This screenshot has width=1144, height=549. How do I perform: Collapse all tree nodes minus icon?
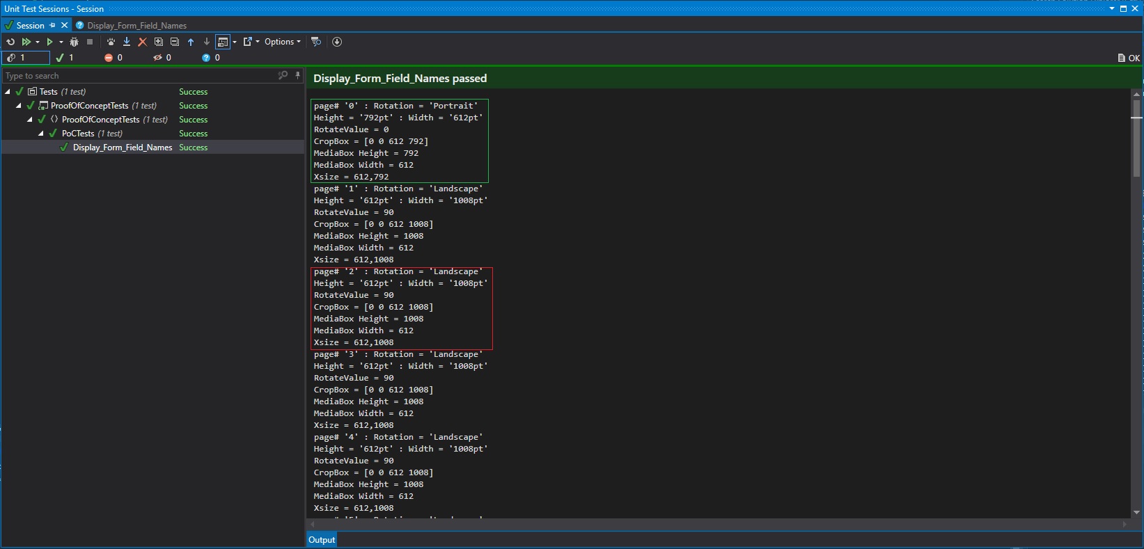pos(175,42)
